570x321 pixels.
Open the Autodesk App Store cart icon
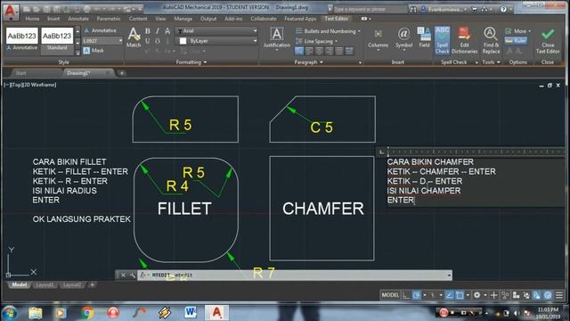pyautogui.click(x=475, y=9)
